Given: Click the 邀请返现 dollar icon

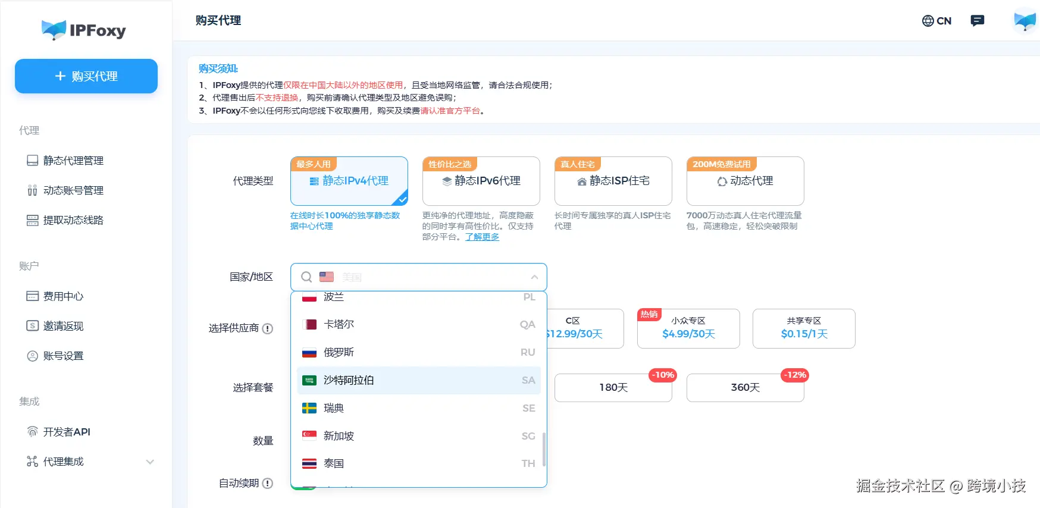Looking at the screenshot, I should click(32, 326).
